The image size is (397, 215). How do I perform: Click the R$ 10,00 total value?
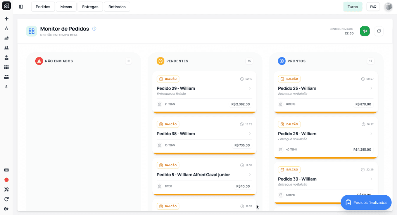click(x=243, y=186)
